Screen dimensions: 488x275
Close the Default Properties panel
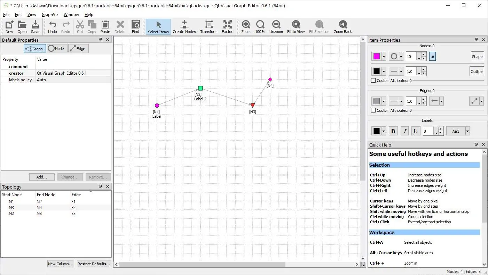[x=108, y=40]
